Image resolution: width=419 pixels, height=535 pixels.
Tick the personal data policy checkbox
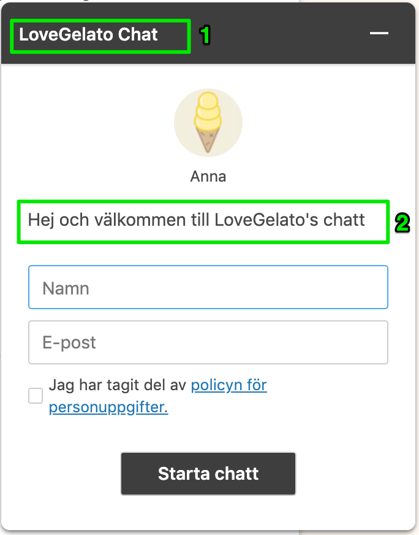coord(36,396)
